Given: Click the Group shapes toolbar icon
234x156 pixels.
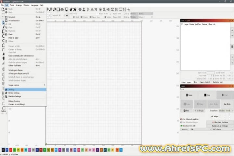Looking at the screenshot, I should click(x=80, y=9).
